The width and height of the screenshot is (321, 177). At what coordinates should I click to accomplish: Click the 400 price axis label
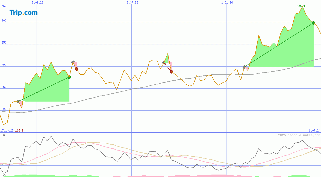click(4, 20)
